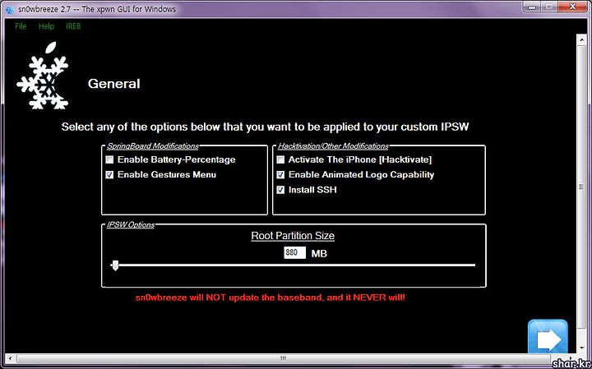The width and height of the screenshot is (592, 369).
Task: Click the 880 MB partition size field
Action: (x=294, y=253)
